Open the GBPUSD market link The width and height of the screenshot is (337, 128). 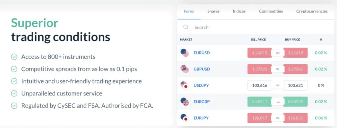tap(202, 69)
